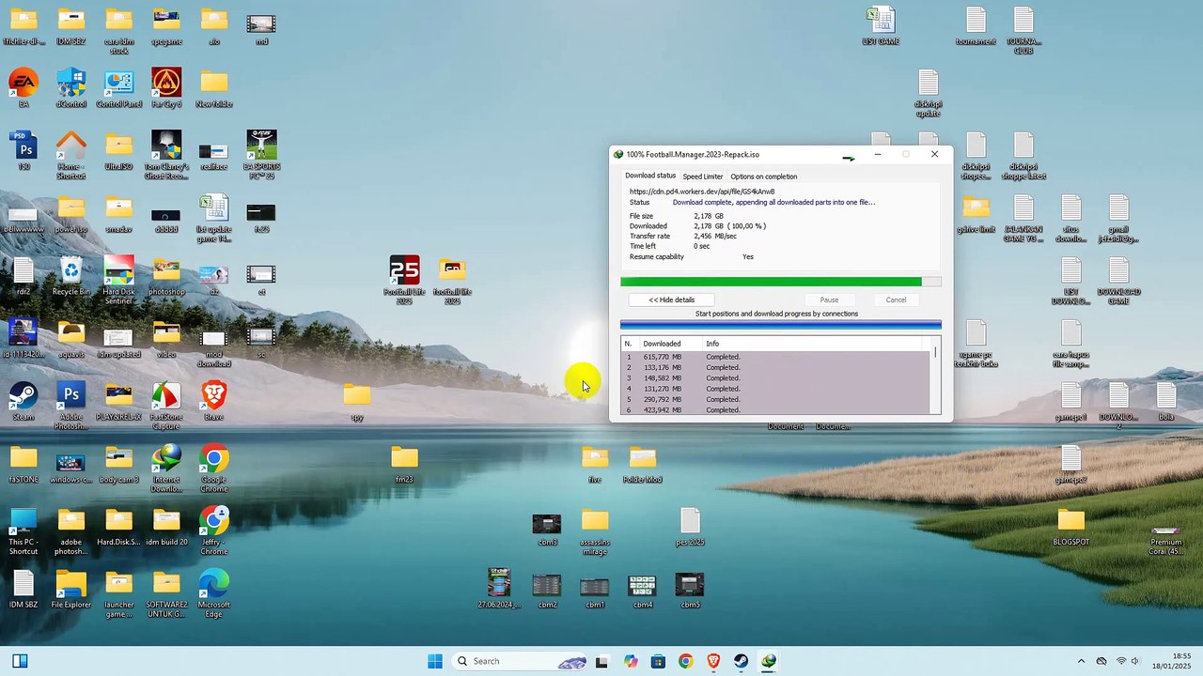This screenshot has height=676, width=1203.
Task: Open Brave from the taskbar
Action: click(x=713, y=661)
